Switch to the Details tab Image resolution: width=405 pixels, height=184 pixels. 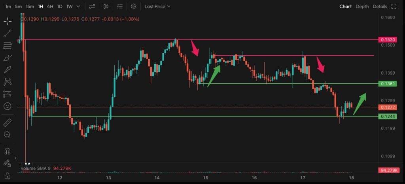point(380,6)
